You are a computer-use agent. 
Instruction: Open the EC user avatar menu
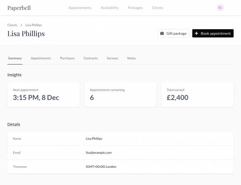[x=220, y=8]
